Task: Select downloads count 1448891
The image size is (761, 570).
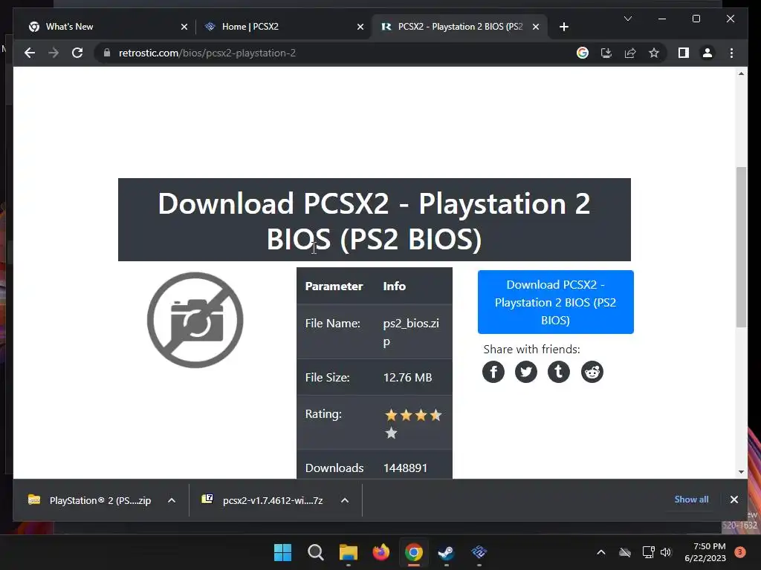Action: 405,468
